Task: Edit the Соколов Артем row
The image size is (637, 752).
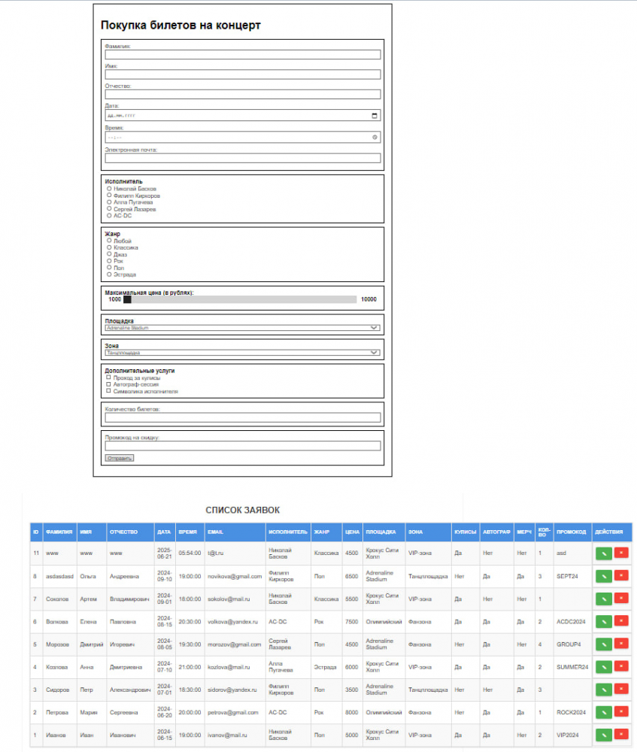Action: pyautogui.click(x=603, y=599)
